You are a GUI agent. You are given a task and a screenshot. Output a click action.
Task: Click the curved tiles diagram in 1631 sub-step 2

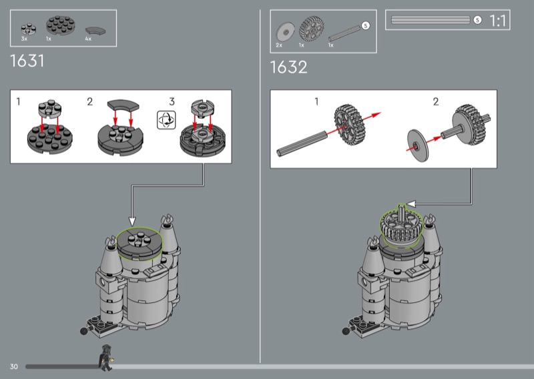[119, 127]
